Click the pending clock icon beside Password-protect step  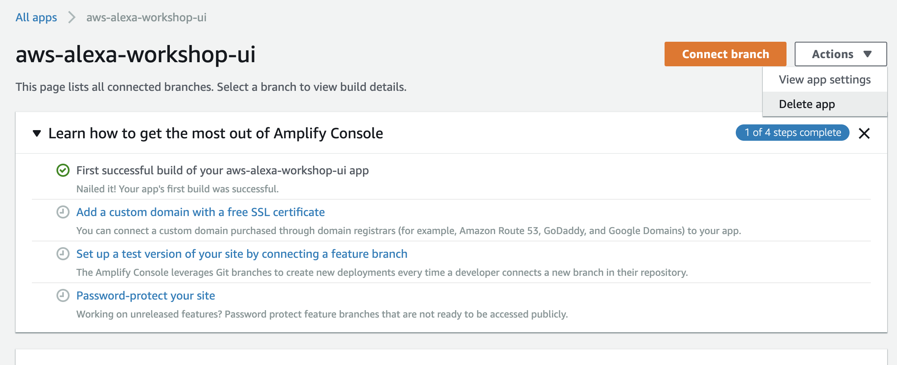point(63,295)
